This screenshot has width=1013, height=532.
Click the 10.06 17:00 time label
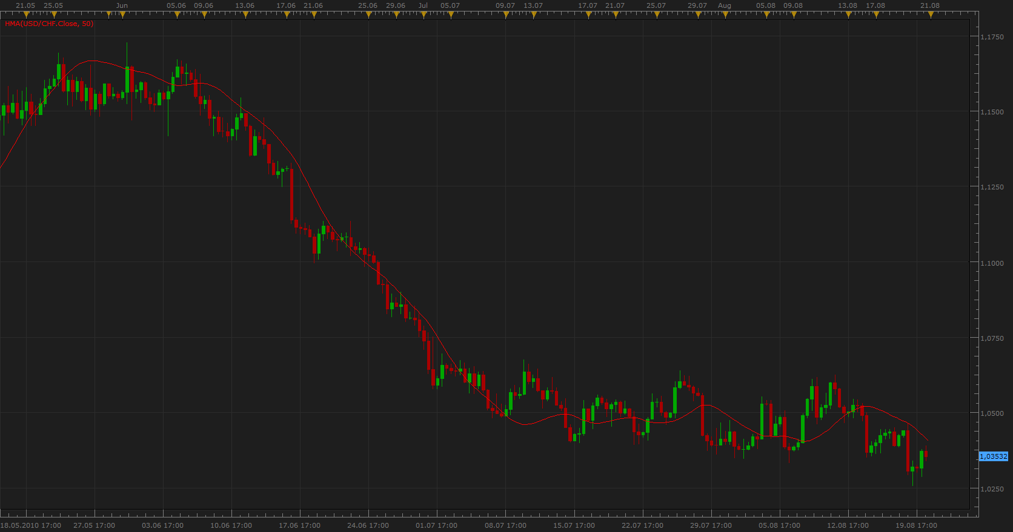coord(231,525)
